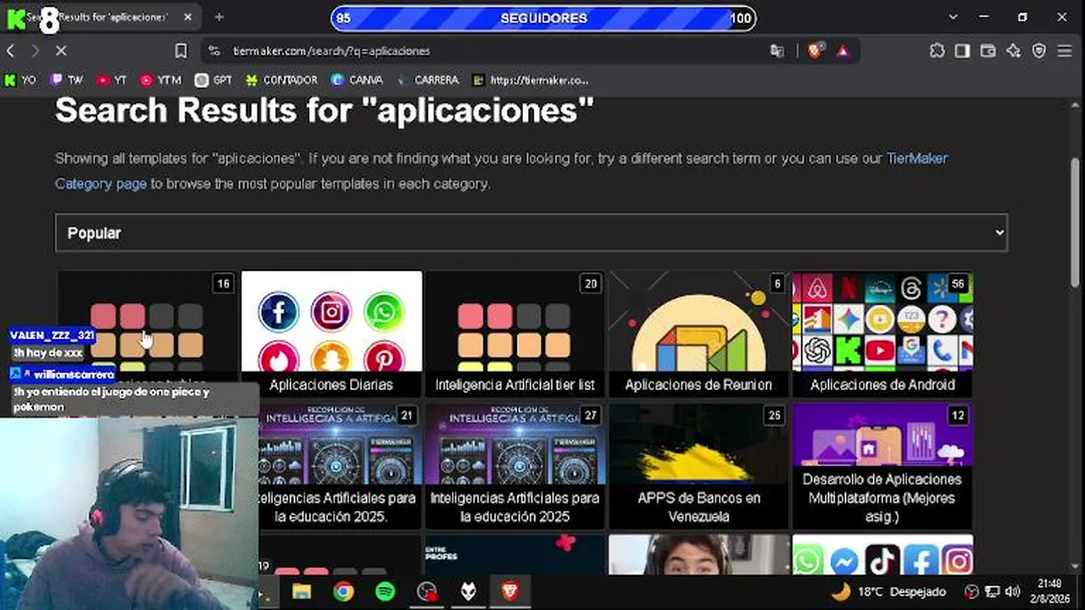The image size is (1085, 610).
Task: Open the YTM bookmark
Action: [160, 80]
